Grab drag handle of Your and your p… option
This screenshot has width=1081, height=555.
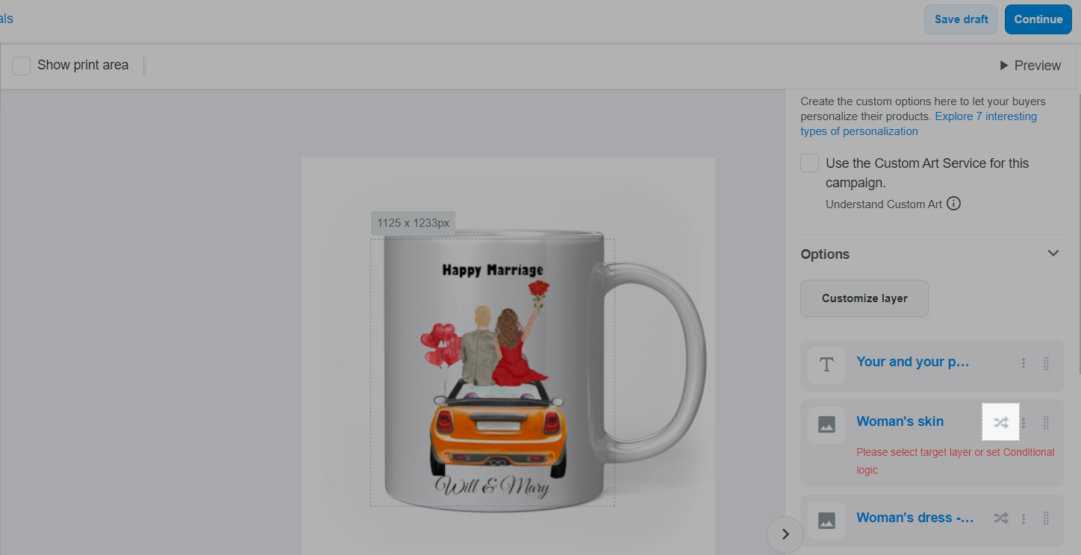[1046, 363]
